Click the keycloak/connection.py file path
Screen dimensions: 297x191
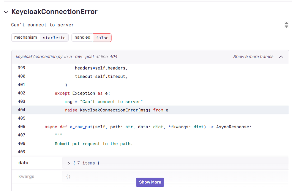(39, 56)
